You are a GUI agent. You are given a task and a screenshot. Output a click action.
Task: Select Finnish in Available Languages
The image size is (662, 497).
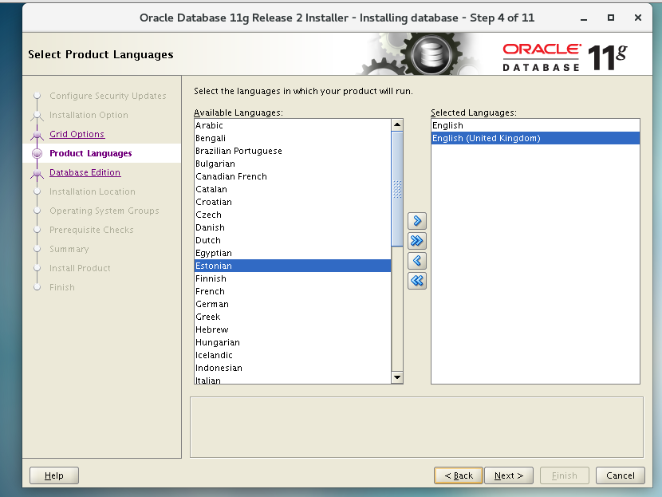point(293,278)
